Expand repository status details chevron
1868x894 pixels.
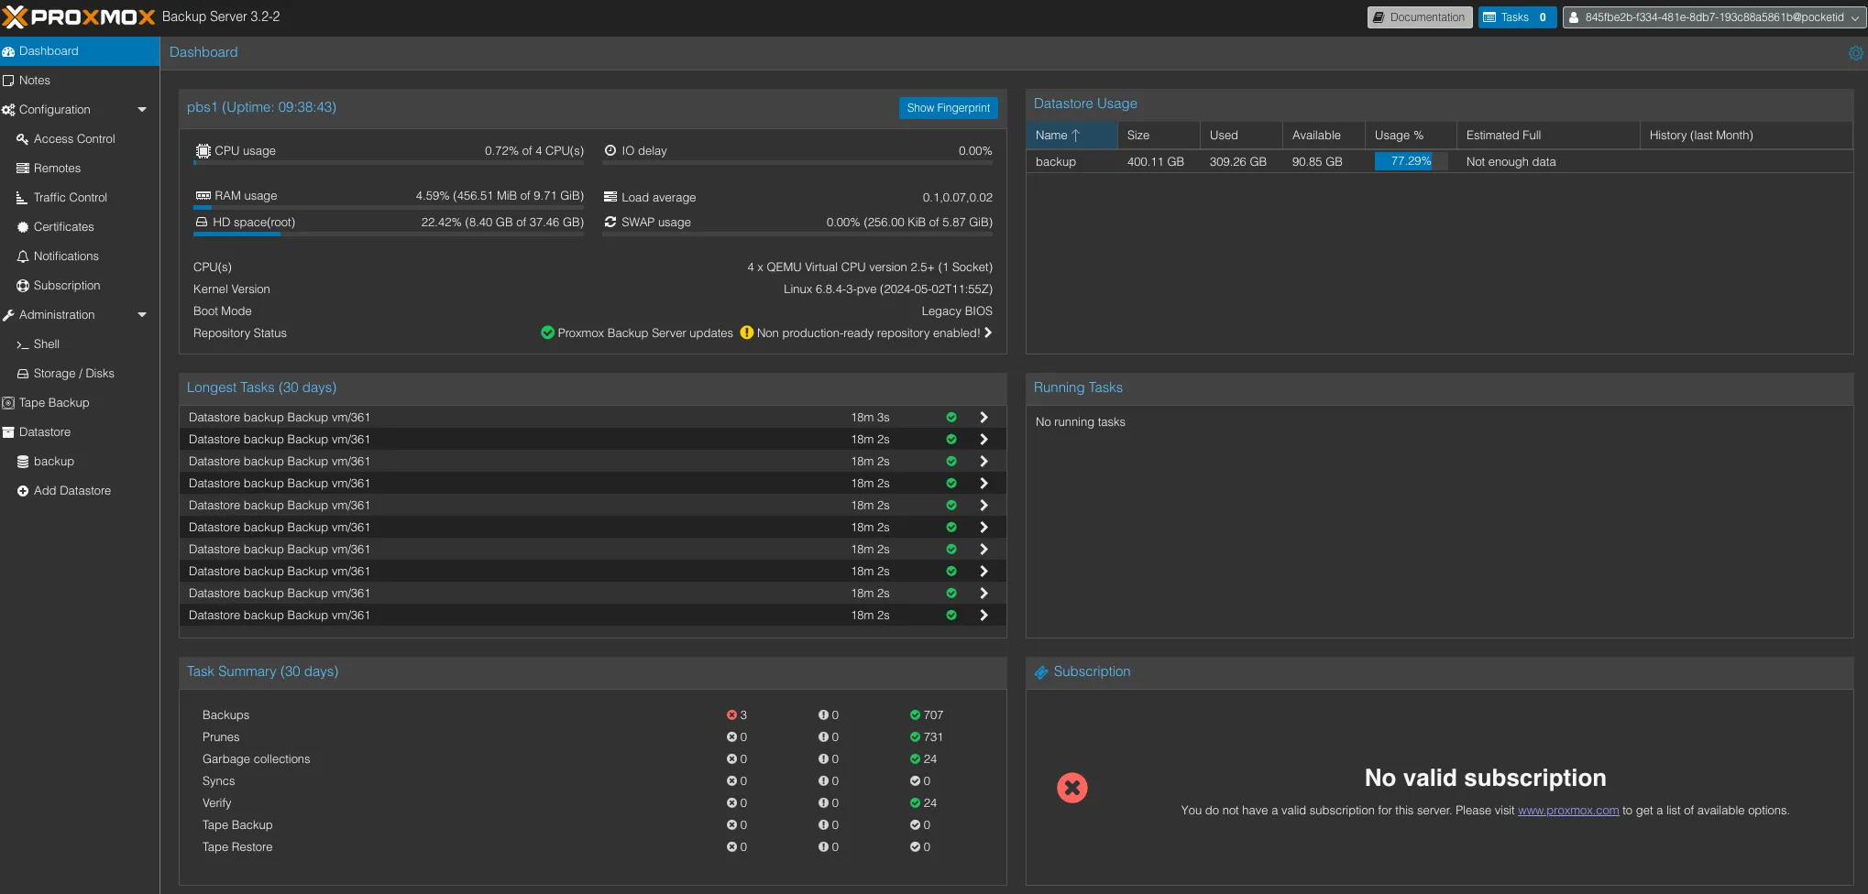click(x=988, y=333)
